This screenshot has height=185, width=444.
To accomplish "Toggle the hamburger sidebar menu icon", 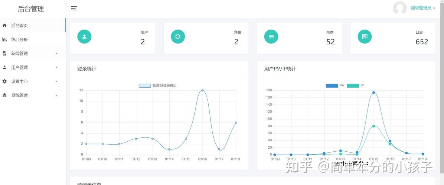I will [x=74, y=9].
